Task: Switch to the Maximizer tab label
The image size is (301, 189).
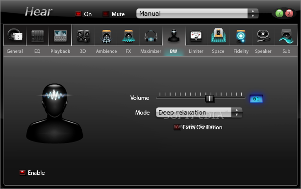Action: coord(150,51)
